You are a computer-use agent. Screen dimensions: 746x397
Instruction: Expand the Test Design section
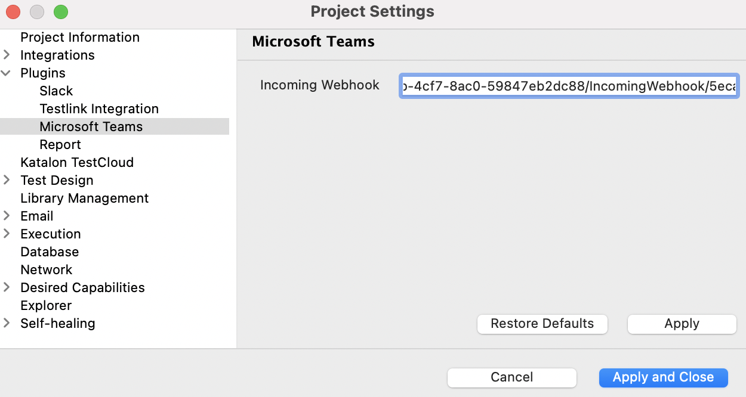click(7, 180)
